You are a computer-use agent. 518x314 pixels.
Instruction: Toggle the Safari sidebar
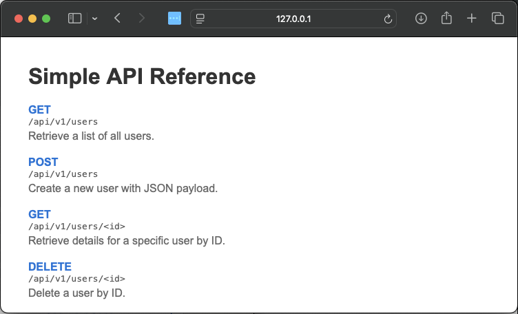[x=74, y=19]
